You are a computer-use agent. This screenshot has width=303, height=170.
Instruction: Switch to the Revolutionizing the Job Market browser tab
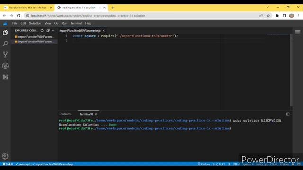pyautogui.click(x=27, y=8)
